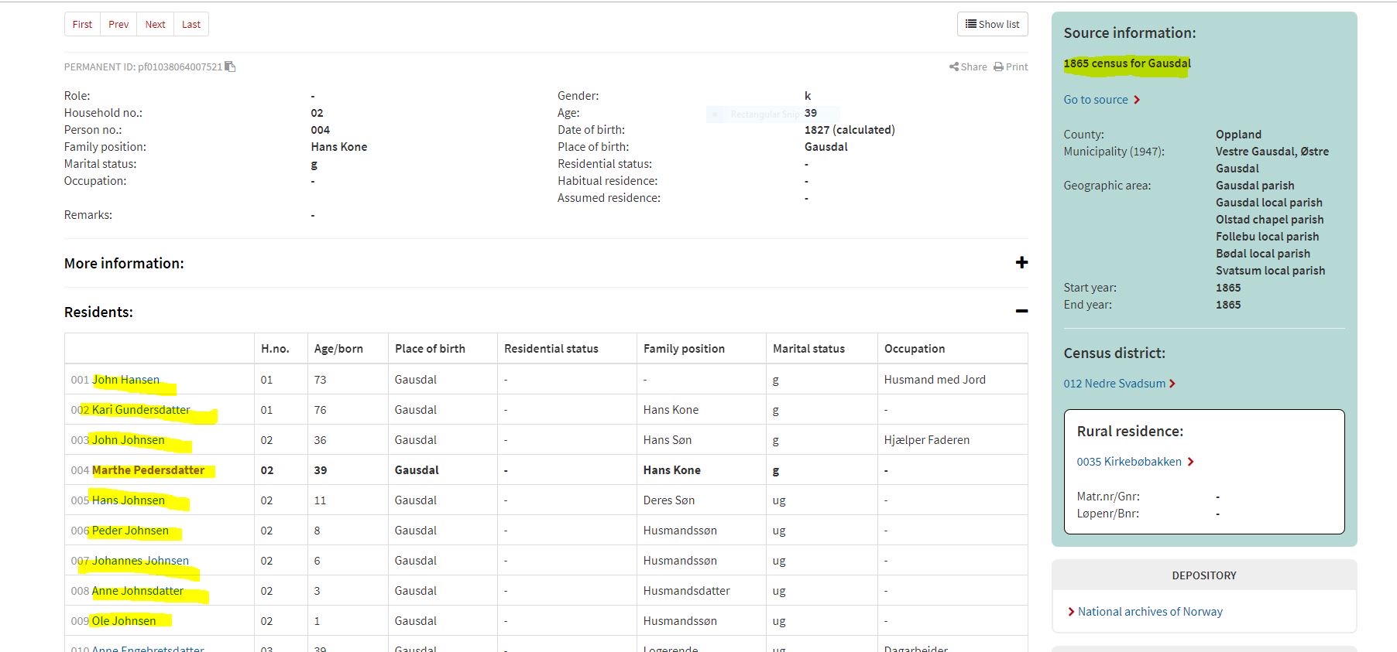This screenshot has height=652, width=1397.
Task: Jump to the Last record
Action: click(x=191, y=24)
